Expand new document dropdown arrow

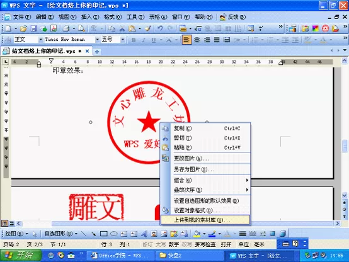coord(16,28)
